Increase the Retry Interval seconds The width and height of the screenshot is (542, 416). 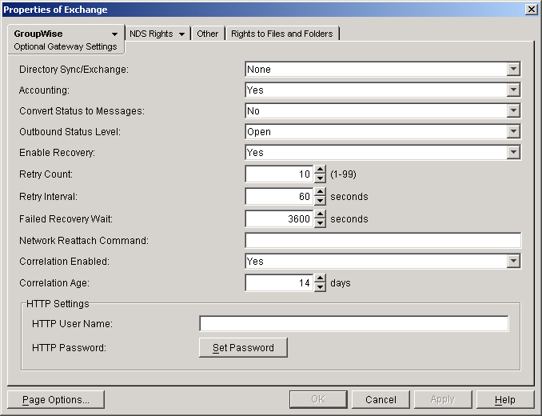pos(320,192)
